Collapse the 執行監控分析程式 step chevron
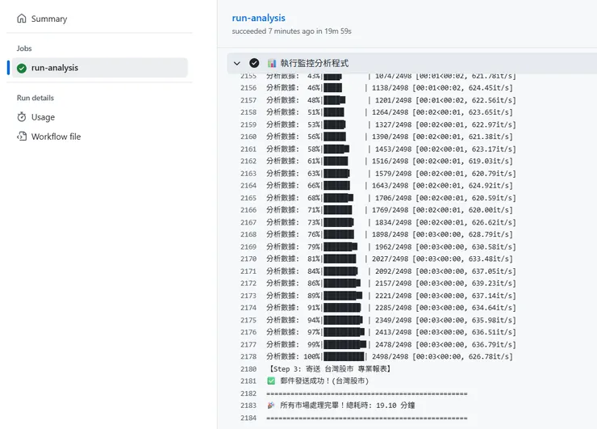Image resolution: width=597 pixels, height=429 pixels. point(237,63)
